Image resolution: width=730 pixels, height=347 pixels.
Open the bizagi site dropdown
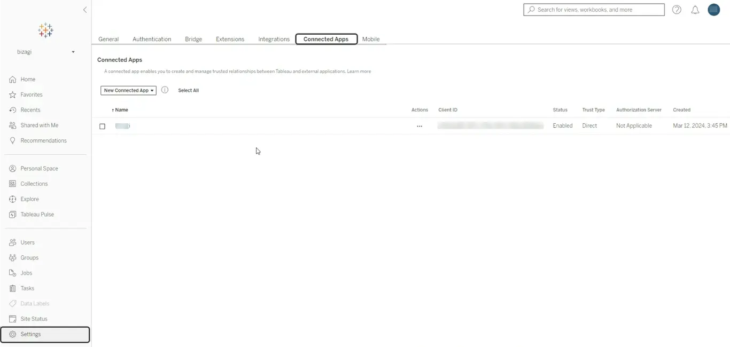pyautogui.click(x=45, y=52)
